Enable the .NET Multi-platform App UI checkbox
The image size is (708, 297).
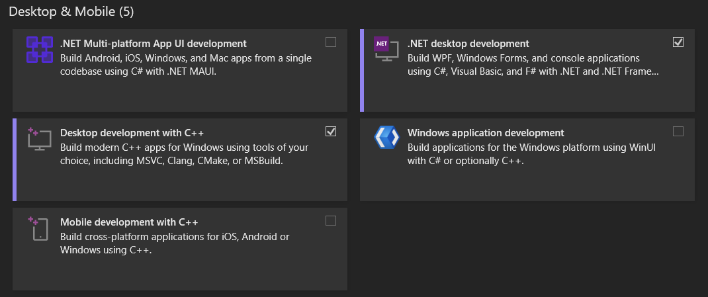pyautogui.click(x=331, y=42)
